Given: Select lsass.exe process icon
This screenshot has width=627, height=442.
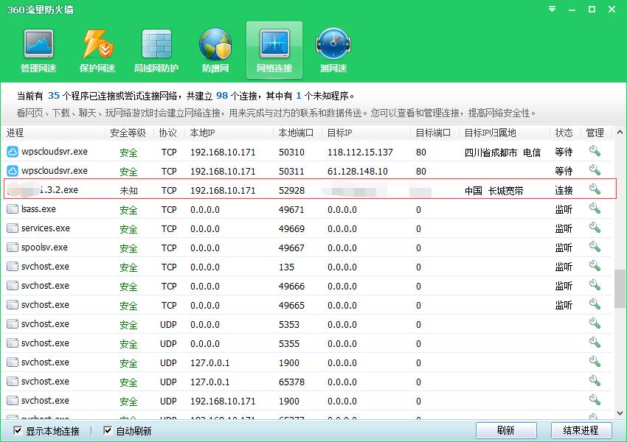Looking at the screenshot, I should 13,208.
